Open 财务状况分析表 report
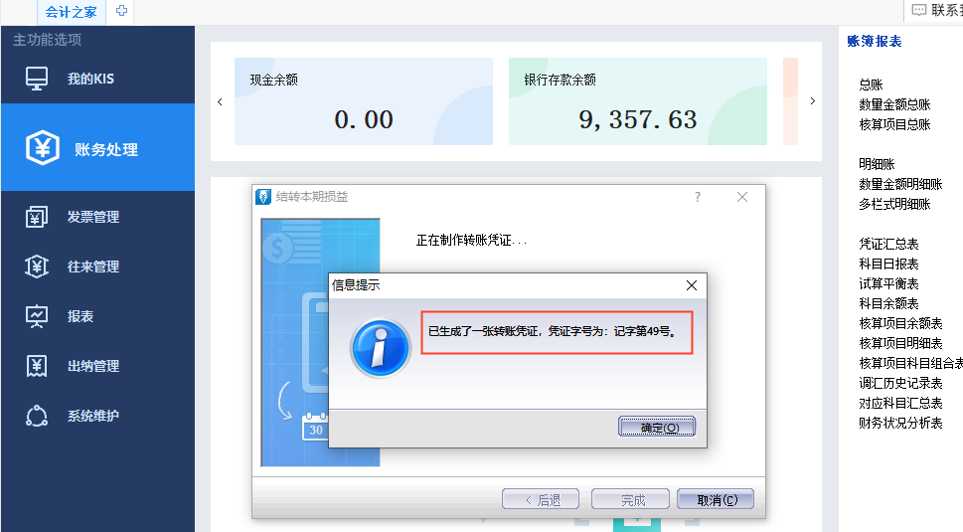The image size is (963, 532). pos(900,423)
